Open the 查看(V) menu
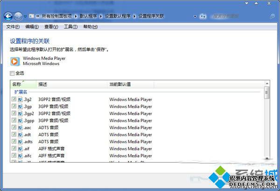The height and width of the screenshot is (191, 280). pyautogui.click(x=51, y=27)
